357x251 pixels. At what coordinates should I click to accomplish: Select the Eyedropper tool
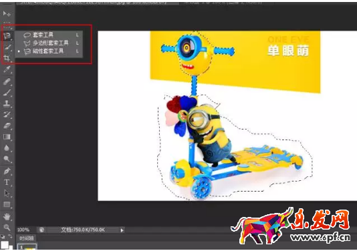7,69
